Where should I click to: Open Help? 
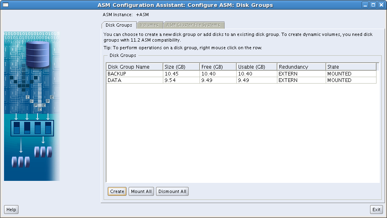11,210
